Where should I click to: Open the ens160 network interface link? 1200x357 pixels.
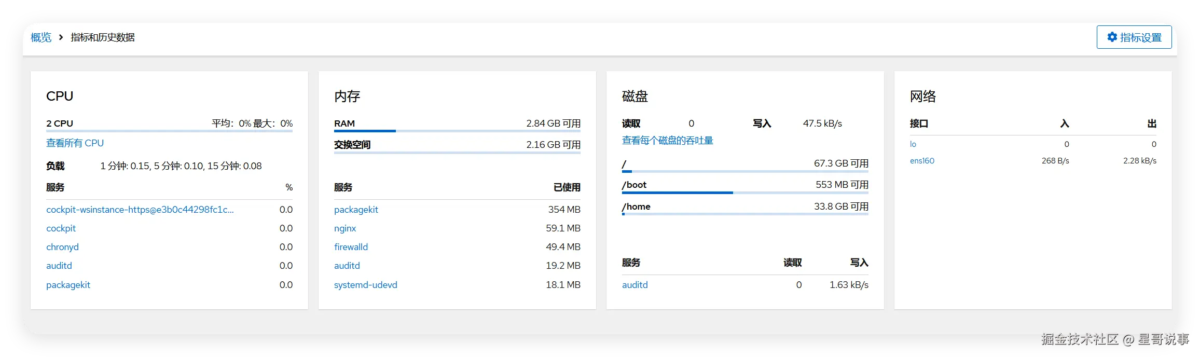[x=922, y=161]
